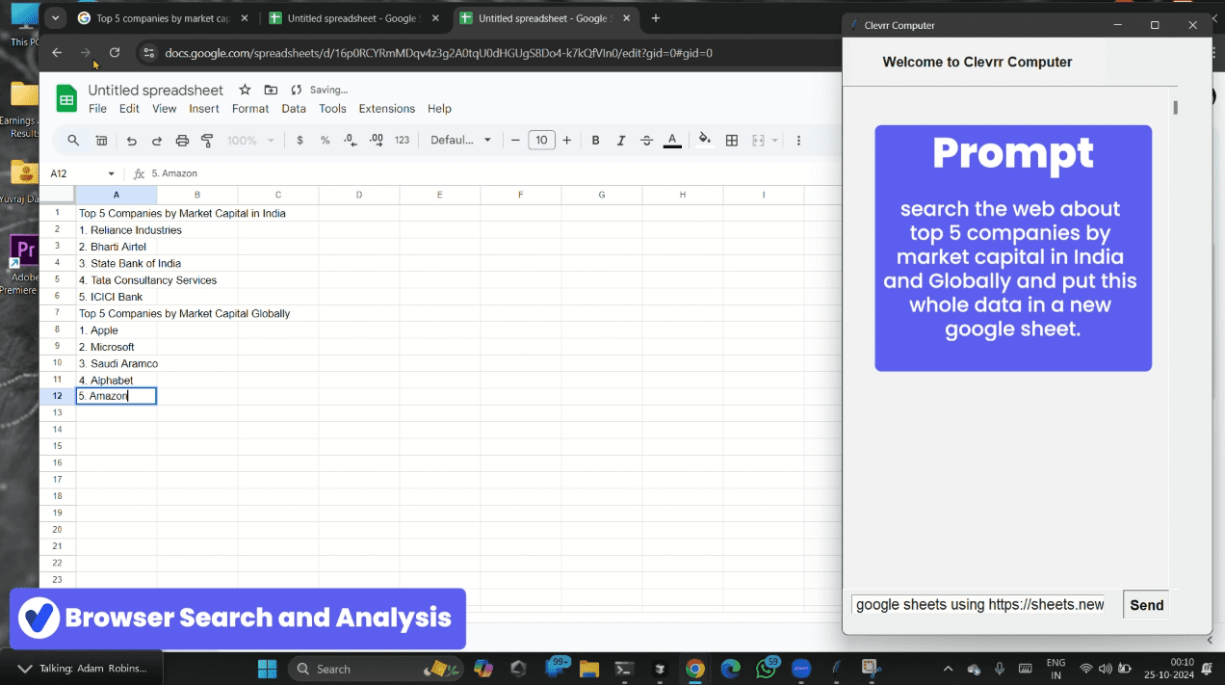Open the Help menu in Sheets
1225x685 pixels.
point(439,109)
